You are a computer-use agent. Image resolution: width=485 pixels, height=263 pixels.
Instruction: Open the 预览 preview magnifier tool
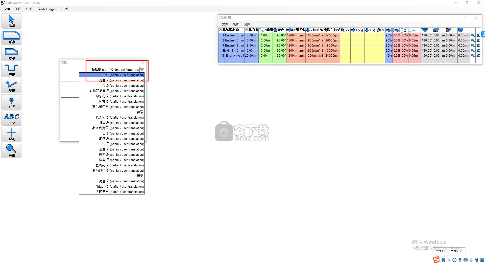11,150
